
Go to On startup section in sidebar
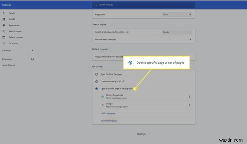[x=14, y=43]
